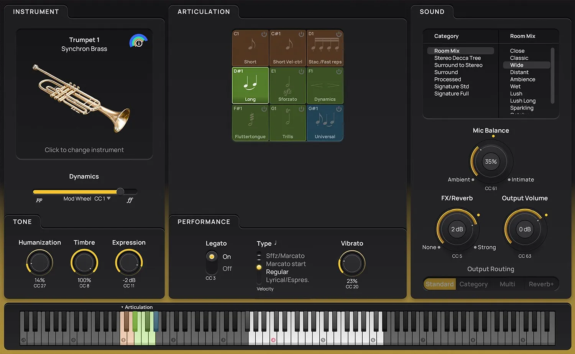The image size is (575, 354).
Task: Switch the Legato toggle
Action: tap(212, 262)
